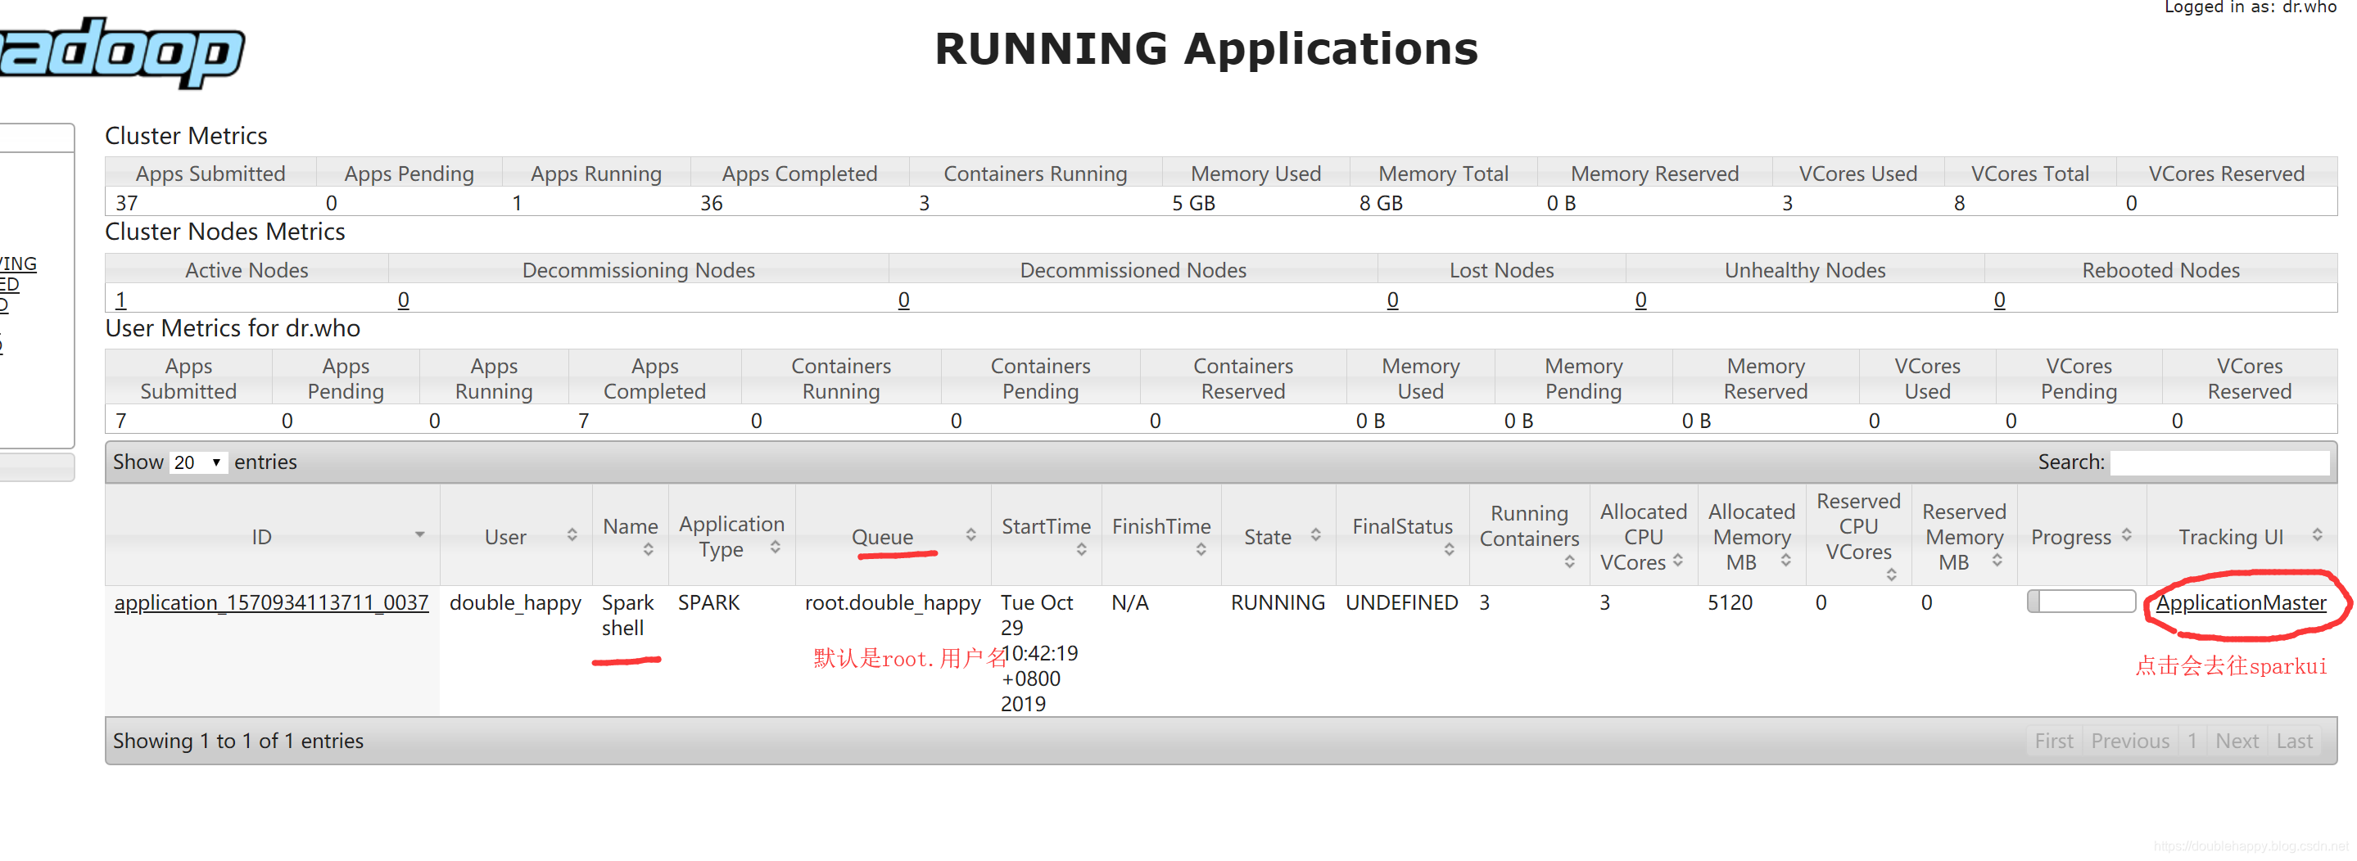Click the 37 Apps Submitted value
The width and height of the screenshot is (2357, 861).
126,203
